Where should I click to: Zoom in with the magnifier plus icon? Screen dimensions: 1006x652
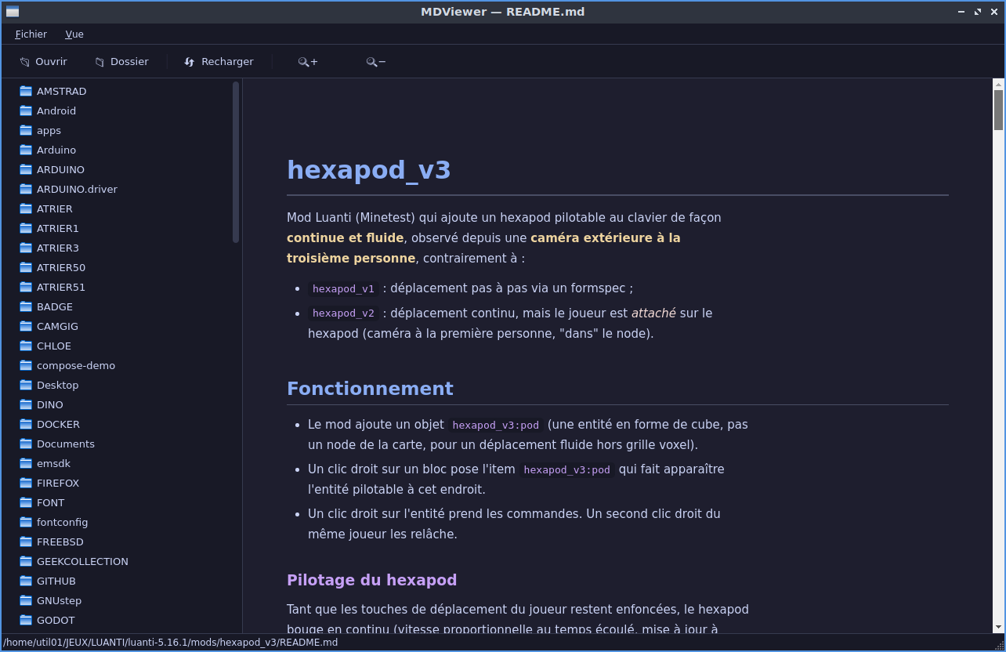click(x=308, y=62)
